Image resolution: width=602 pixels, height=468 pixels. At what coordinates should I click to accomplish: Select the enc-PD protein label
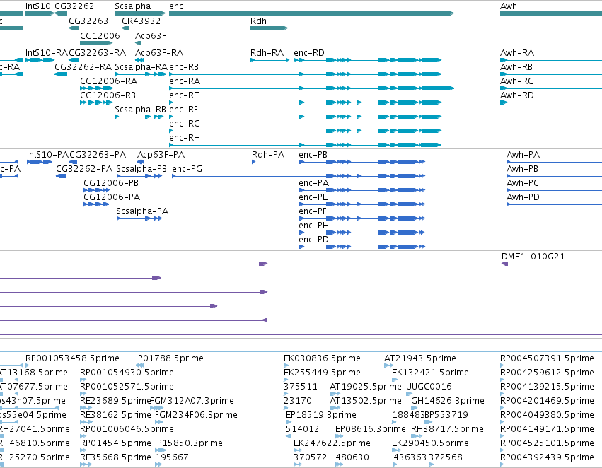(313, 240)
